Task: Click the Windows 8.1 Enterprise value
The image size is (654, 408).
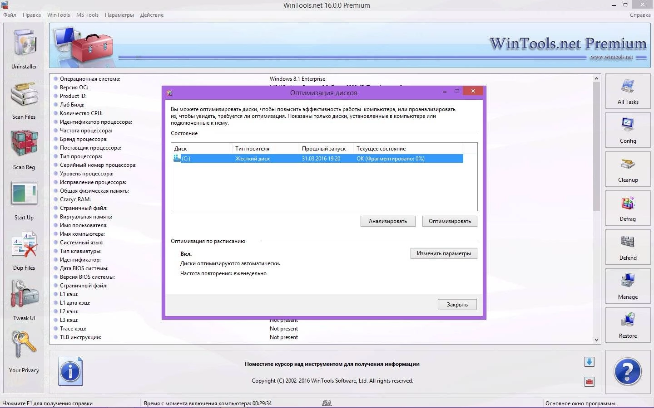Action: (297, 79)
